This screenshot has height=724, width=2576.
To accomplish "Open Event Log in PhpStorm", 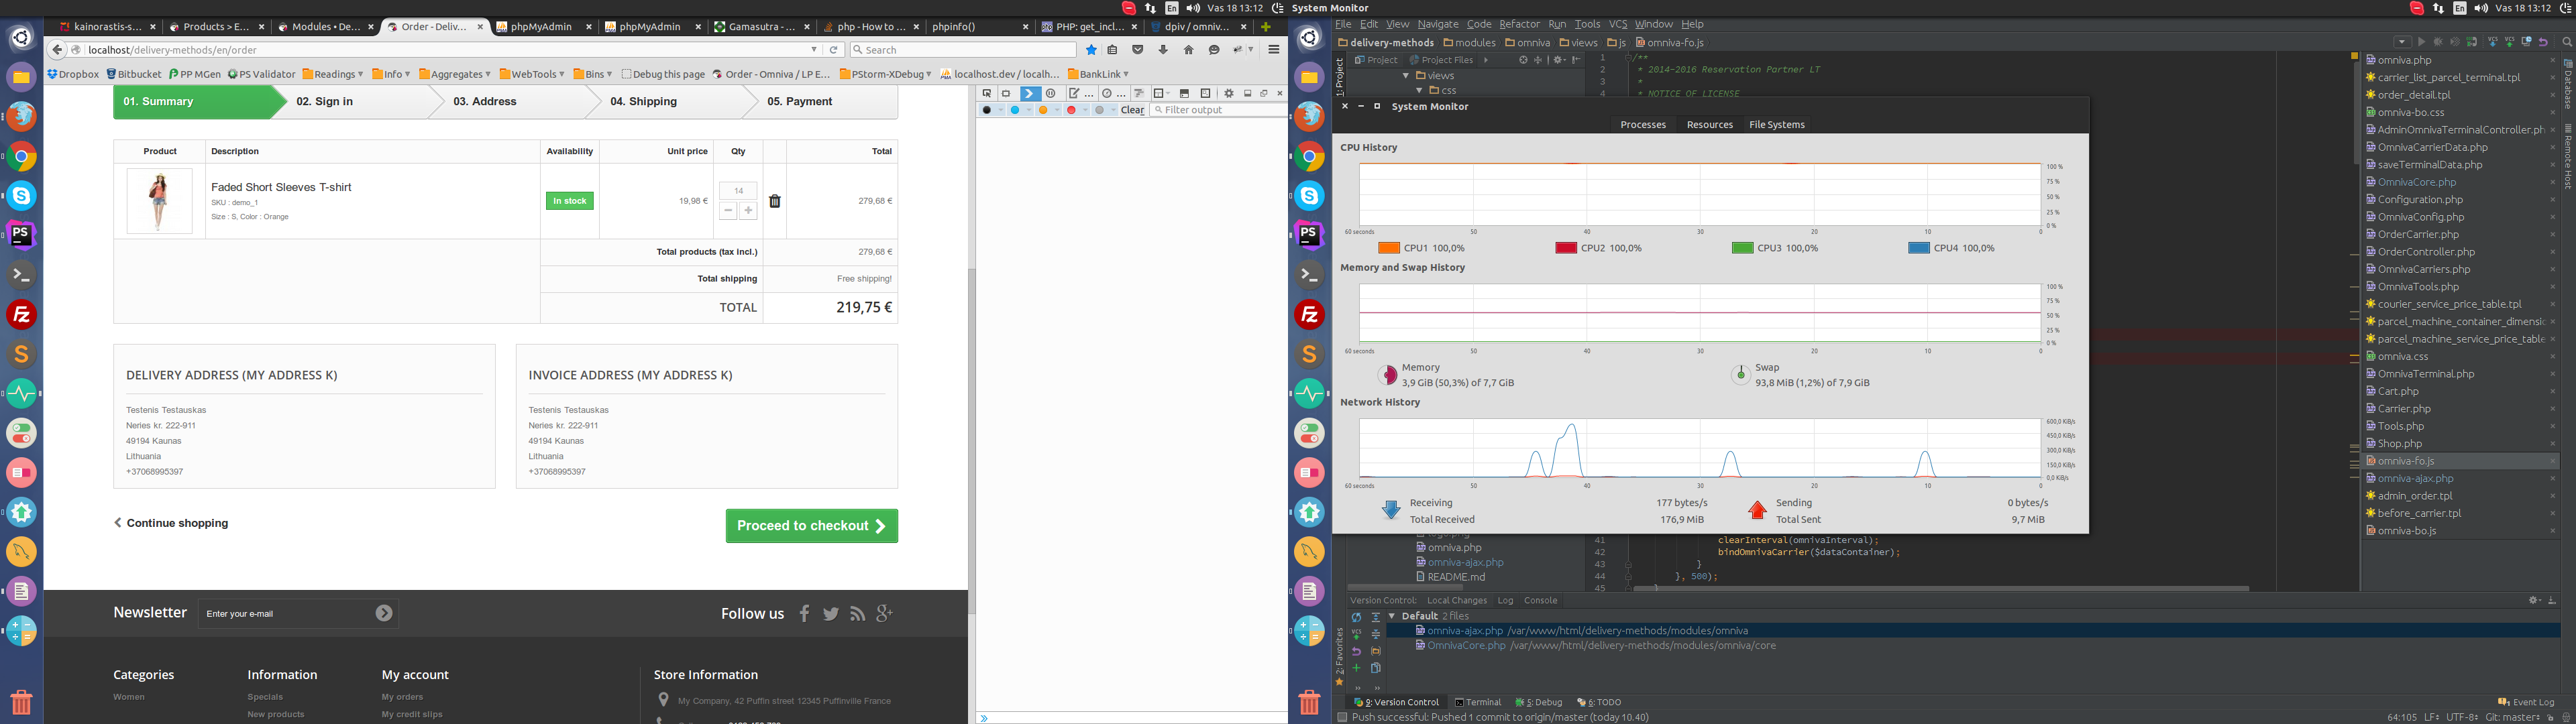I will tap(2526, 702).
